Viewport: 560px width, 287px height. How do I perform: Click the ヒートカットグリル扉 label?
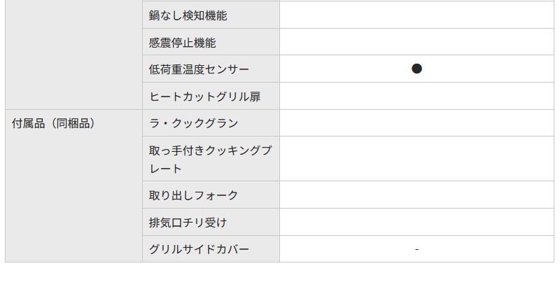(204, 97)
